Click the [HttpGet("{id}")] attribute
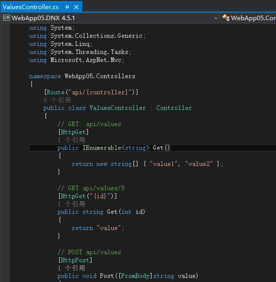The width and height of the screenshot is (276, 282). pyautogui.click(x=87, y=196)
